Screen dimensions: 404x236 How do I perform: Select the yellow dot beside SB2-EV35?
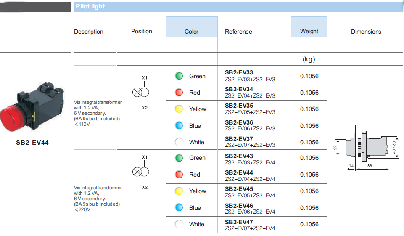(x=179, y=109)
